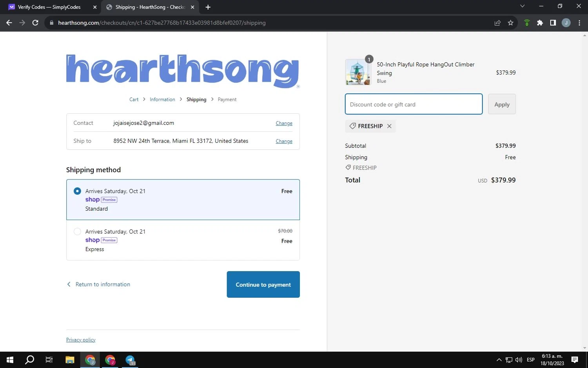Bookmark this page with the star icon
Viewport: 588px width, 368px height.
click(510, 23)
